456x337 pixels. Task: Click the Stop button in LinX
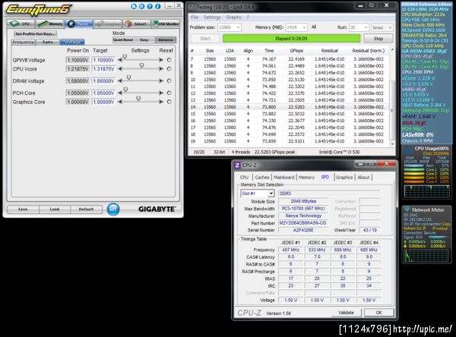[378, 39]
